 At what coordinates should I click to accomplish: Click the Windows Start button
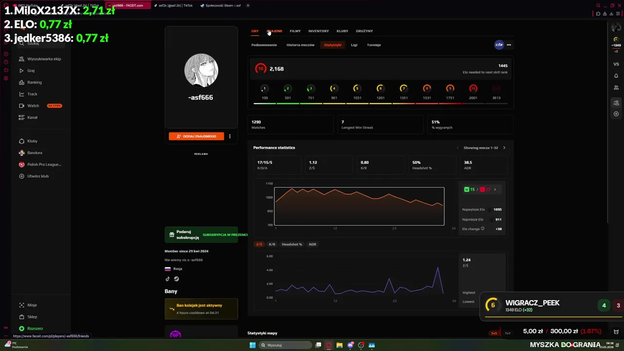click(x=253, y=345)
